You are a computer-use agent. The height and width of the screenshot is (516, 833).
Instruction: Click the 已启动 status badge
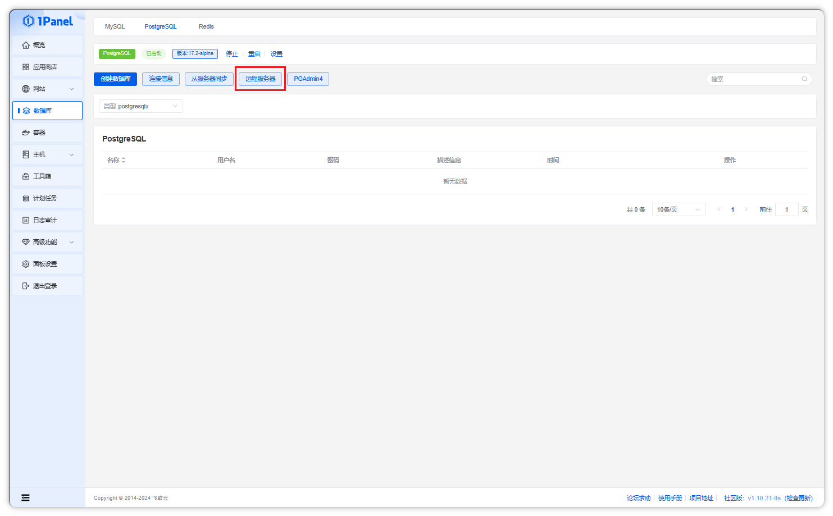(154, 54)
